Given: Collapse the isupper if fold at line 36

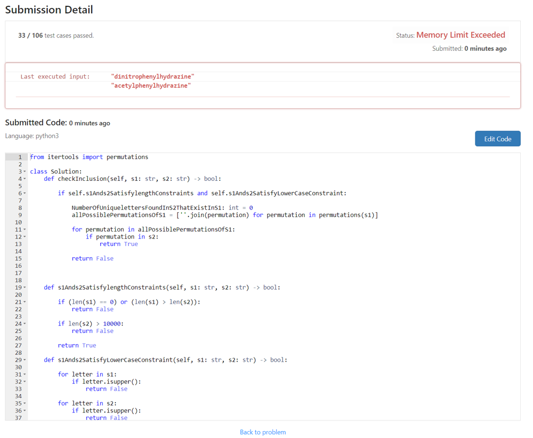Looking at the screenshot, I should click(25, 410).
